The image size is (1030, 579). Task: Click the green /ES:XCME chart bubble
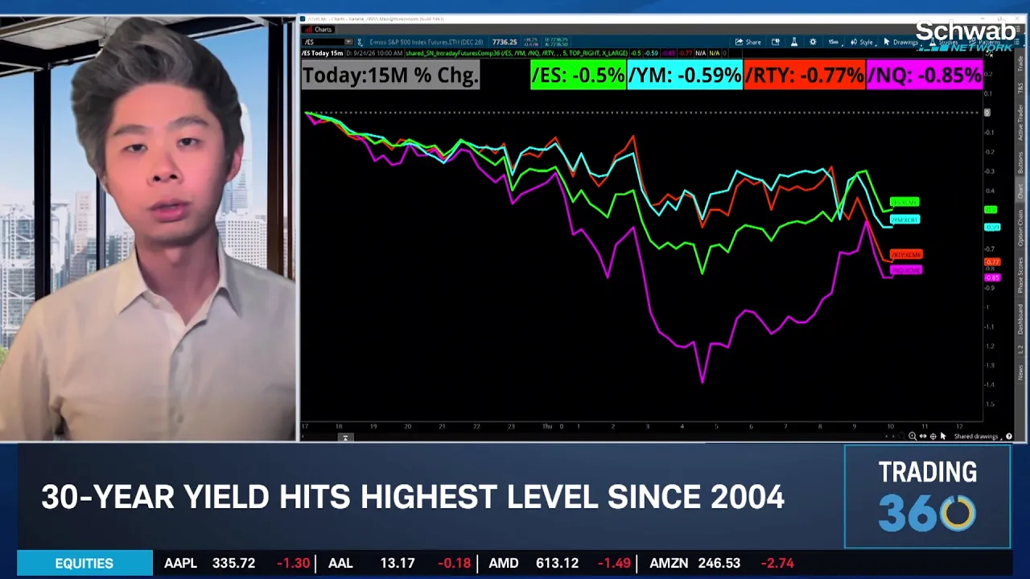click(x=905, y=203)
